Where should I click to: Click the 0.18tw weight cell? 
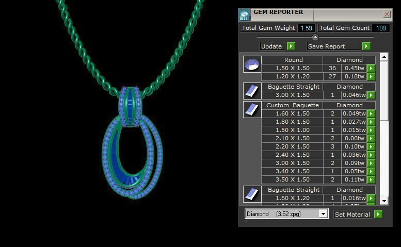pos(354,76)
